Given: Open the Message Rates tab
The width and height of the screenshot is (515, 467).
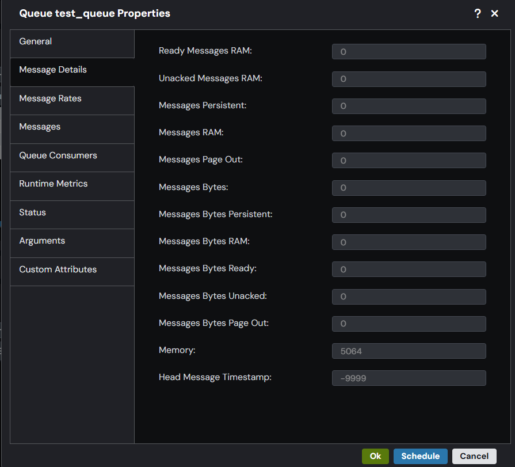Looking at the screenshot, I should pyautogui.click(x=73, y=101).
